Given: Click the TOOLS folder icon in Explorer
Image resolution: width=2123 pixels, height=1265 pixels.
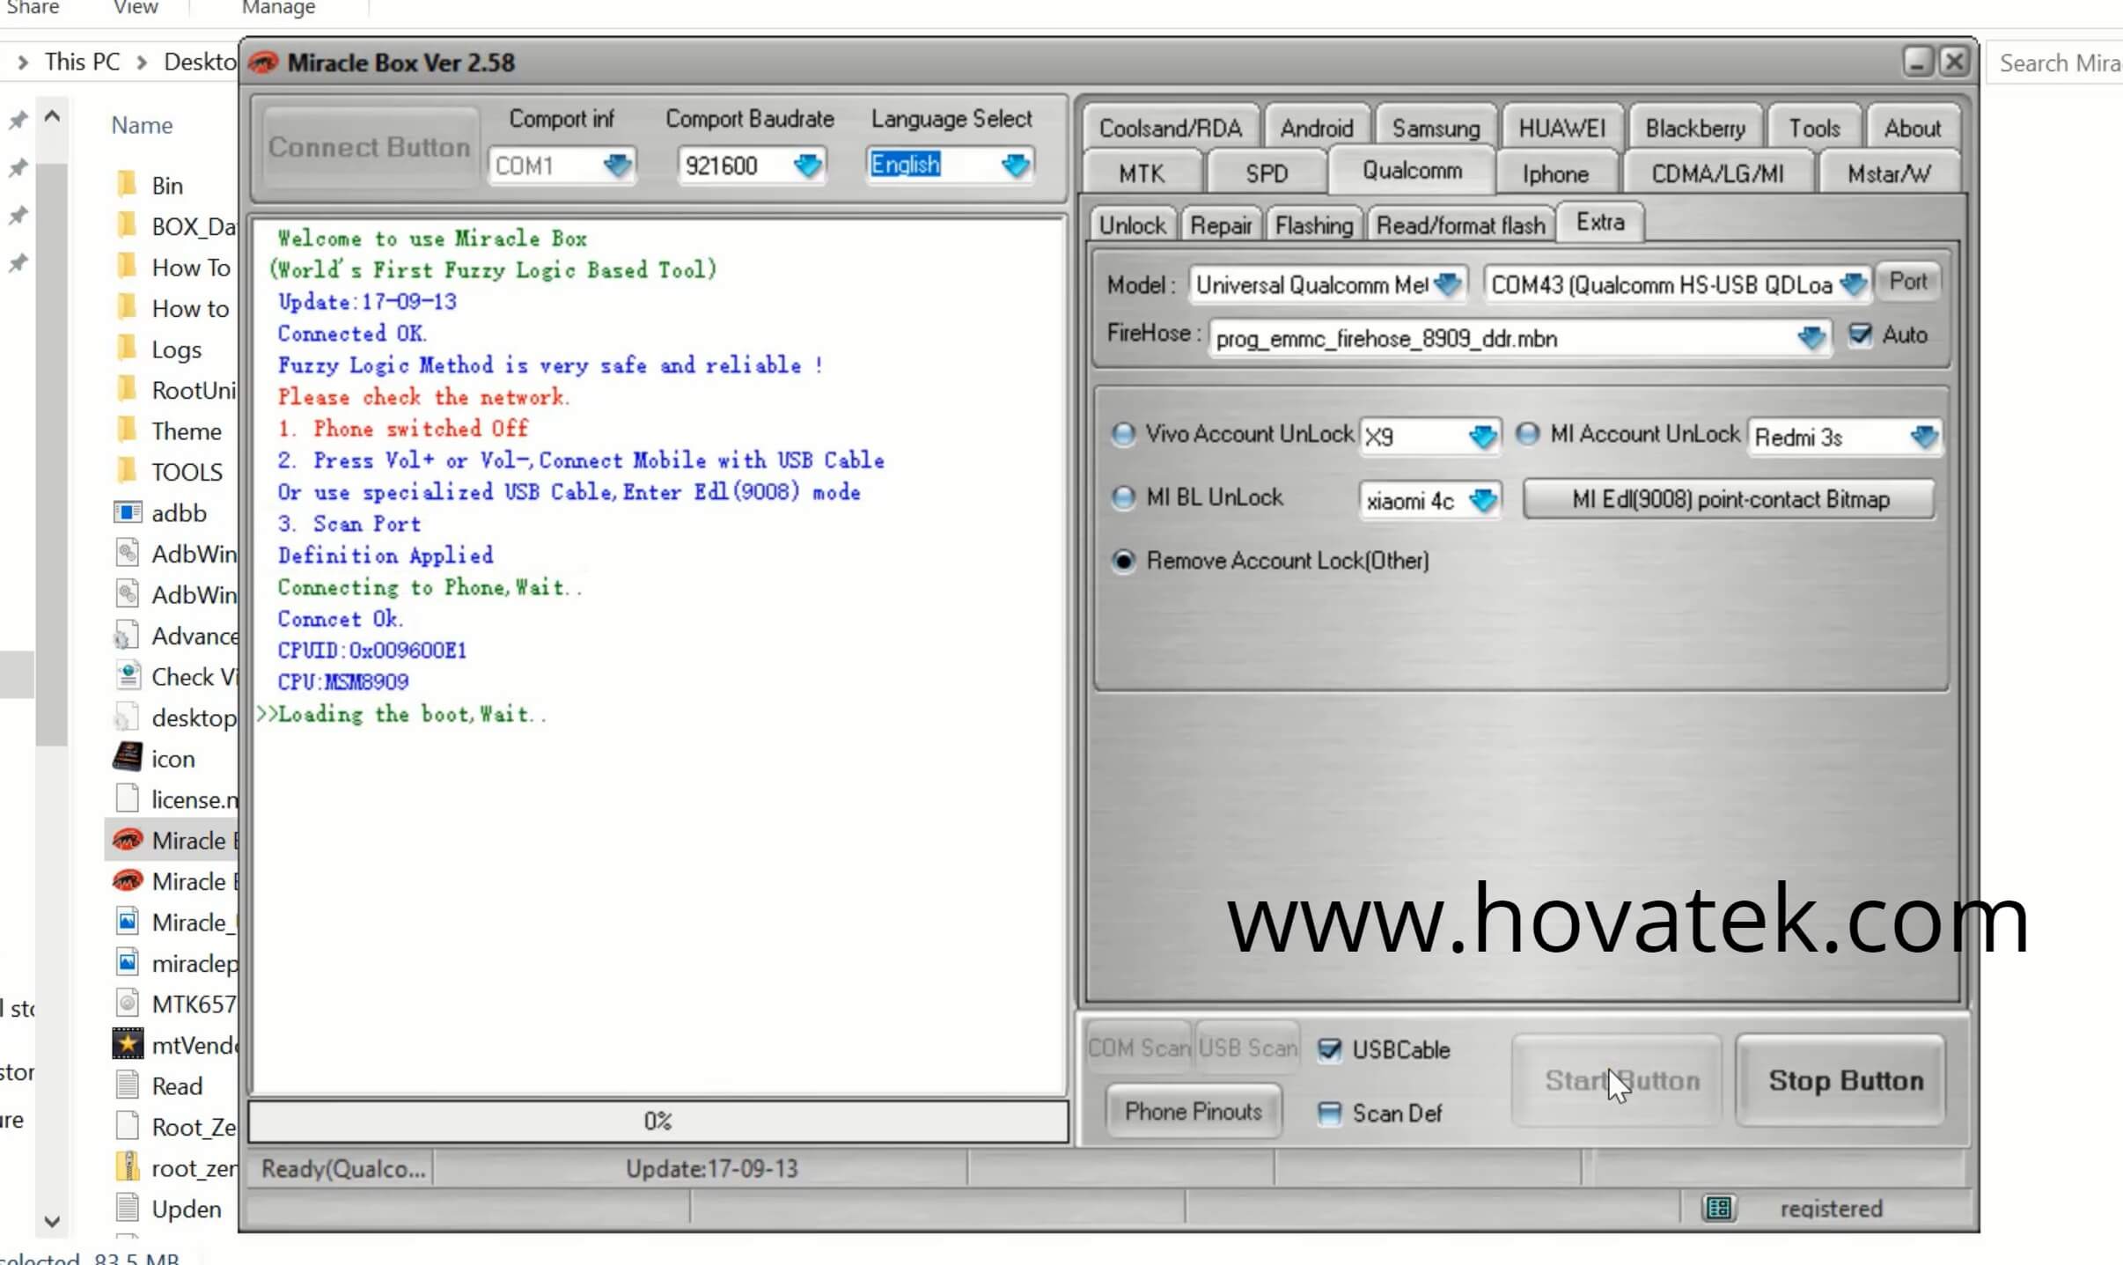Looking at the screenshot, I should [128, 471].
